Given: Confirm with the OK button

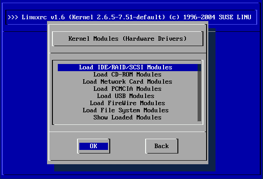Looking at the screenshot, I should click(94, 146).
